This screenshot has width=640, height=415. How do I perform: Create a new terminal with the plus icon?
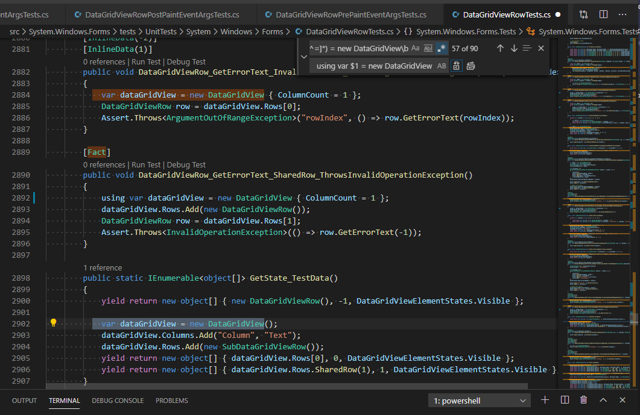point(545,399)
